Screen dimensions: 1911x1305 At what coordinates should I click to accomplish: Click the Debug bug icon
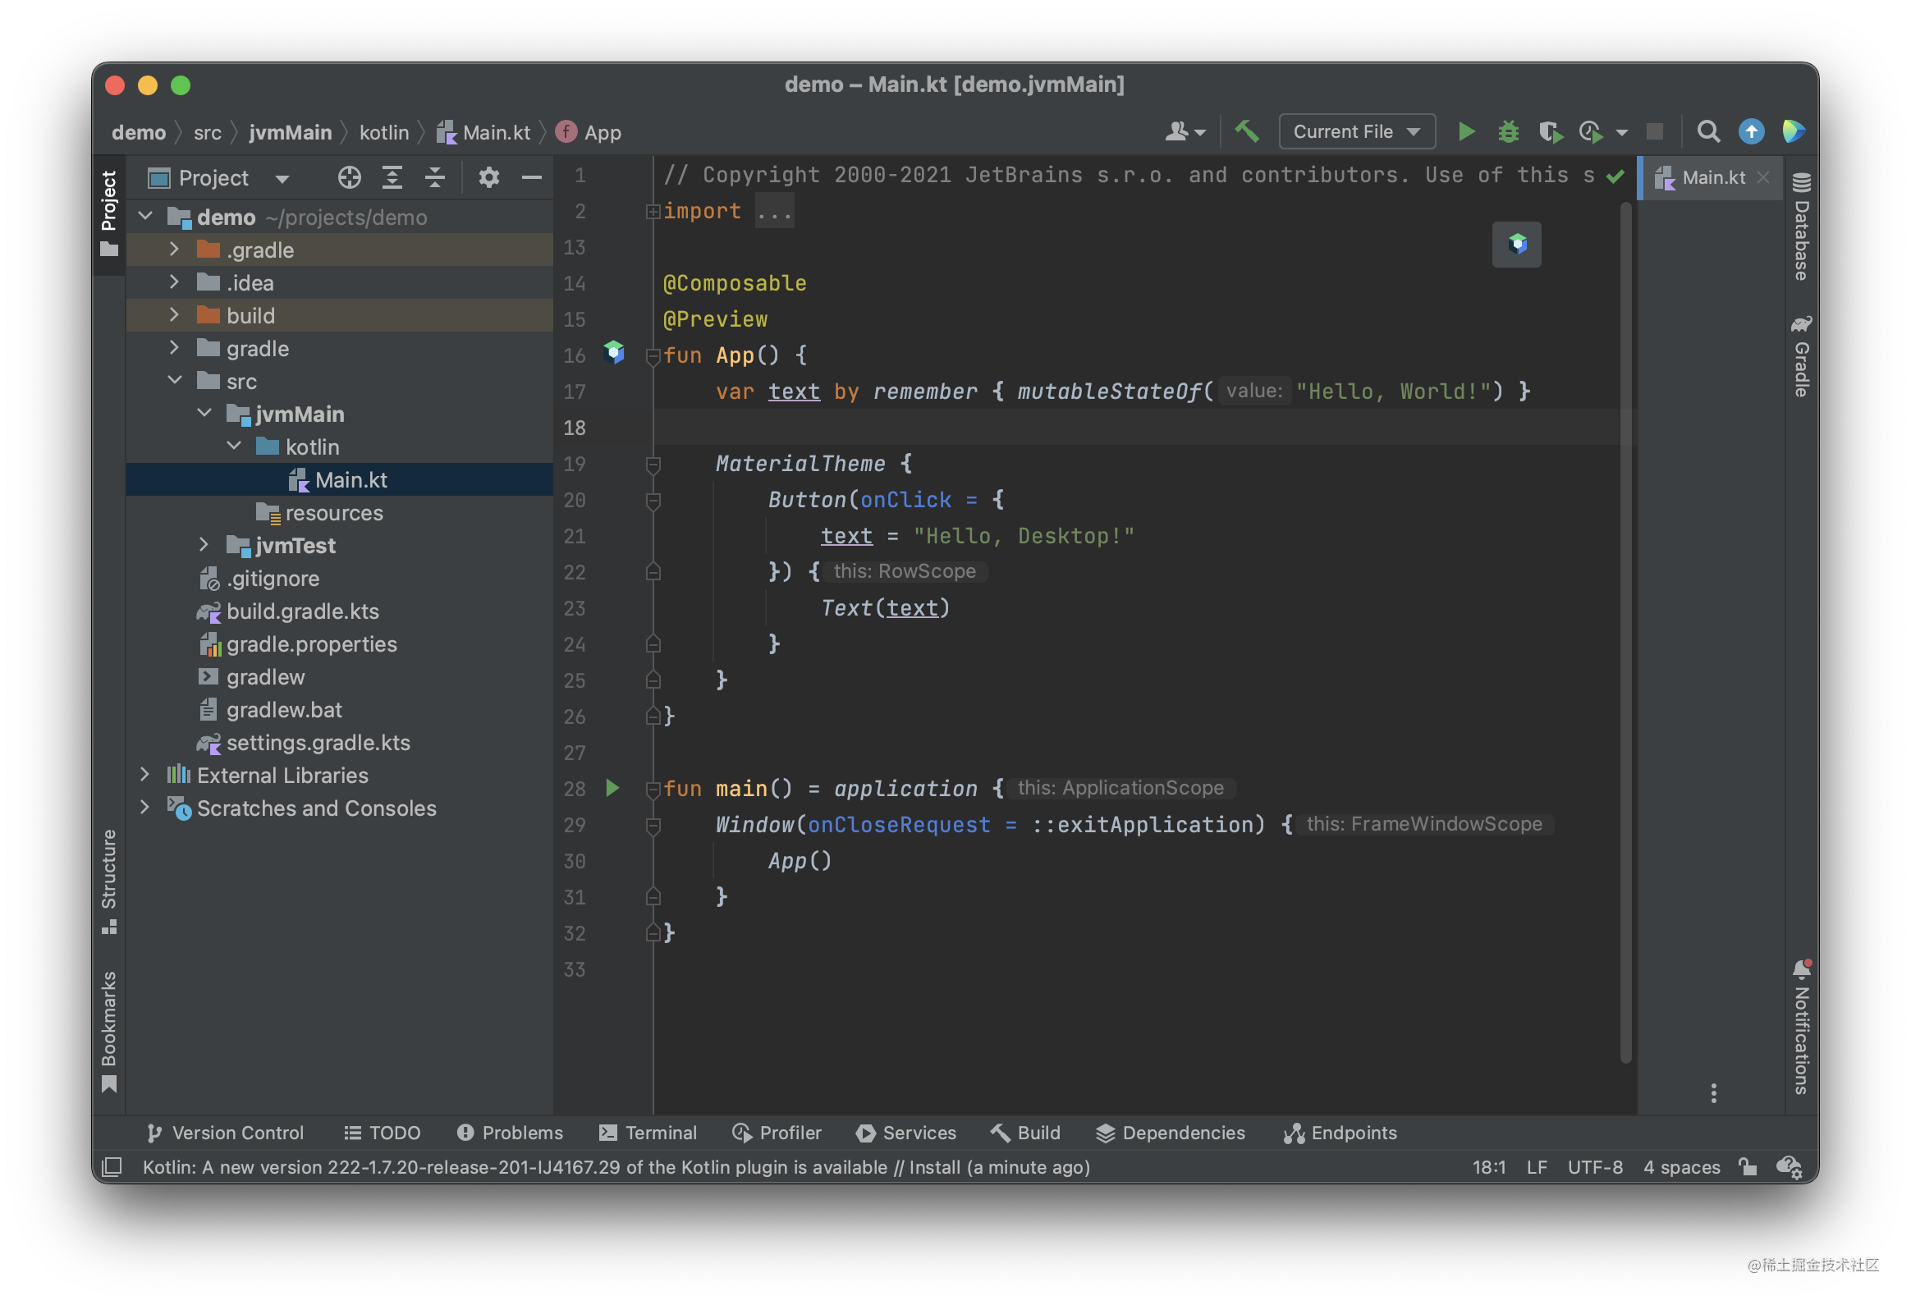[1507, 131]
